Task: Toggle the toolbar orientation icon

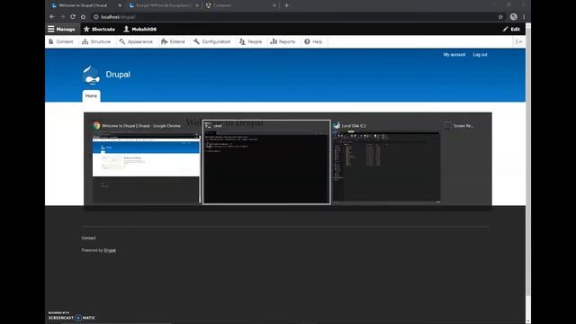Action: (x=519, y=41)
